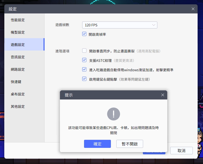The image size is (203, 164).
Task: Close the 提示 dialog with the X icon
Action: pyautogui.click(x=162, y=95)
